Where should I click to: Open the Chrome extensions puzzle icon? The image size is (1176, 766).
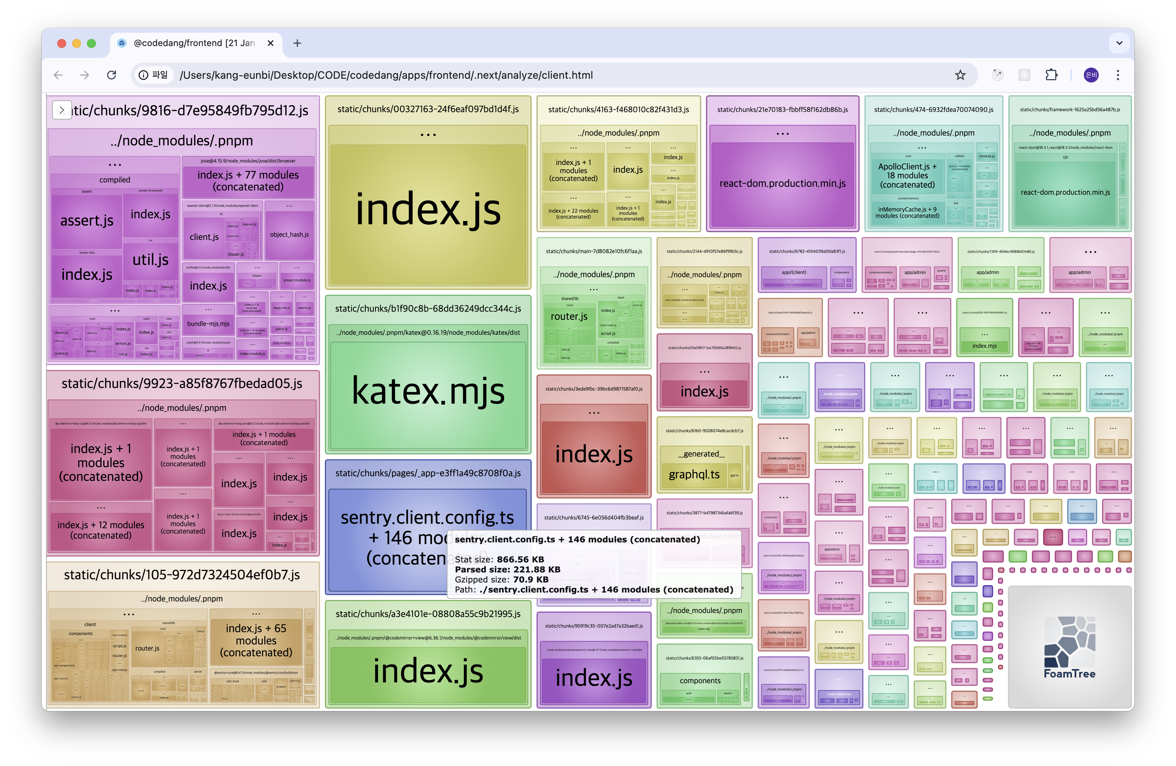1051,75
